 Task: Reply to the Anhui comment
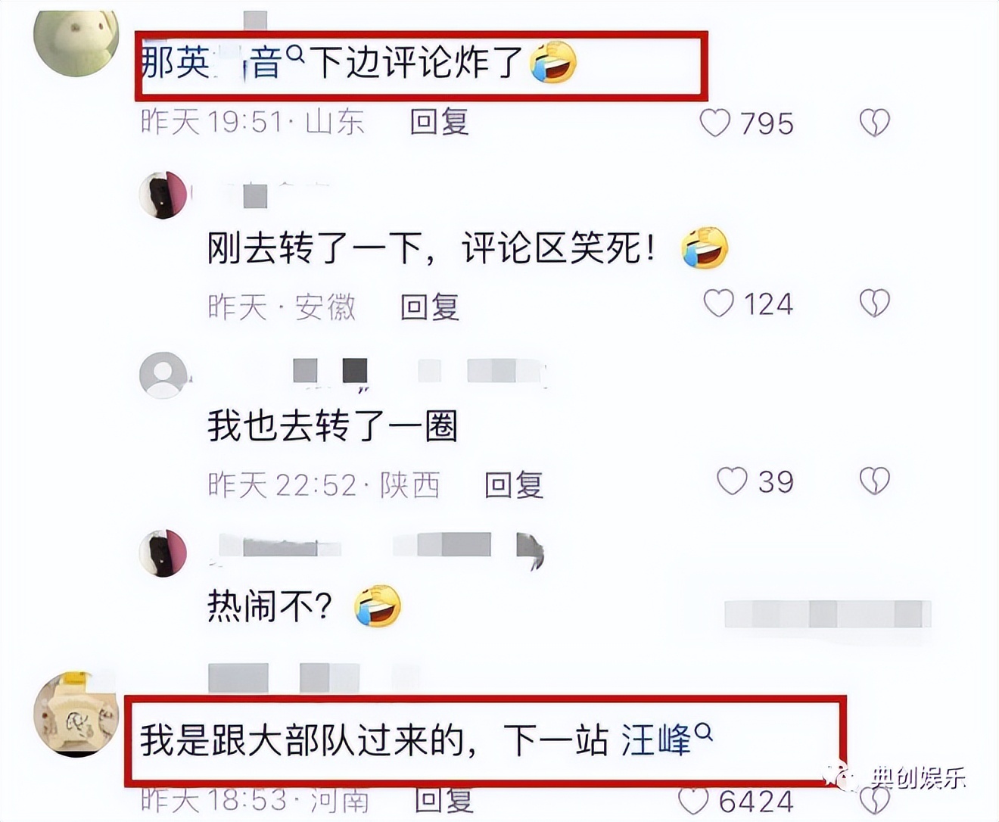pos(429,307)
